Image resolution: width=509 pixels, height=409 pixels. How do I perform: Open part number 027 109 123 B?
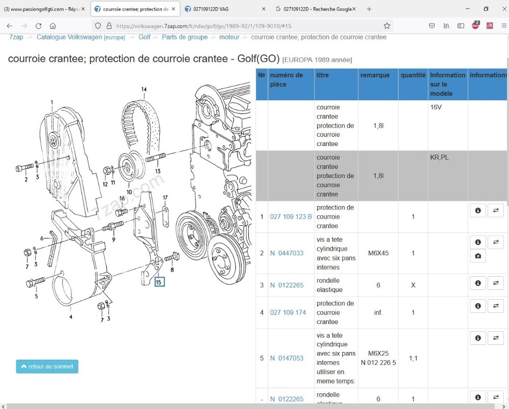pyautogui.click(x=291, y=217)
